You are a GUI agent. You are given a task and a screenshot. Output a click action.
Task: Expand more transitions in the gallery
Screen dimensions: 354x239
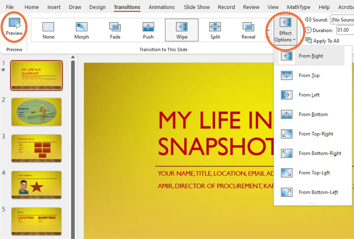pos(269,37)
